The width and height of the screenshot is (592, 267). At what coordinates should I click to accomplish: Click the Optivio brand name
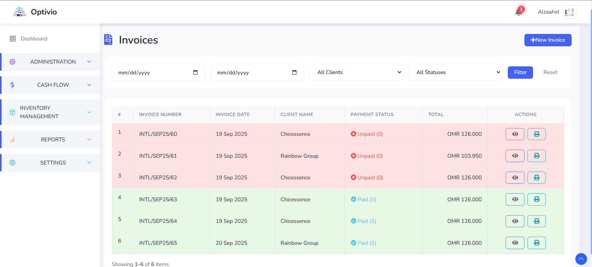point(44,12)
